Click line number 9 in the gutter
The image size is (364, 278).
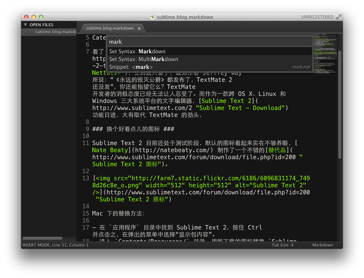(x=87, y=129)
